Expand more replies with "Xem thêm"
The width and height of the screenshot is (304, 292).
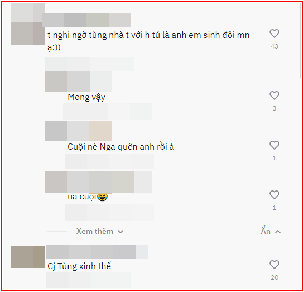(x=100, y=232)
